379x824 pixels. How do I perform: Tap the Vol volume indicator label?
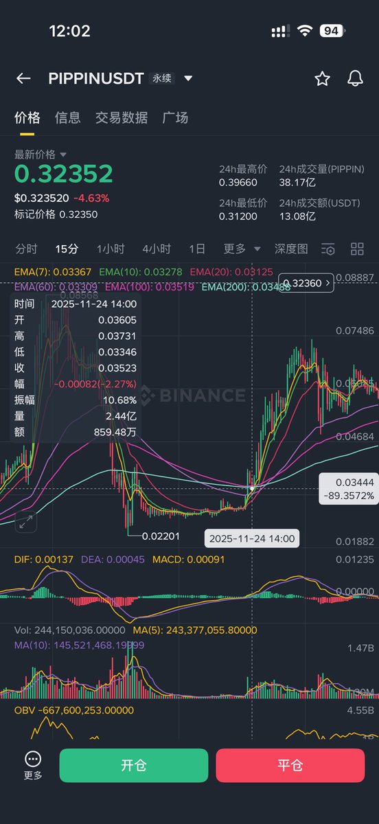tap(70, 630)
